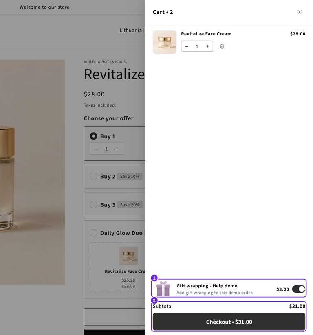313x335 pixels.
Task: Increase cart quantity of Revitalize Face Cream
Action: pos(207,46)
